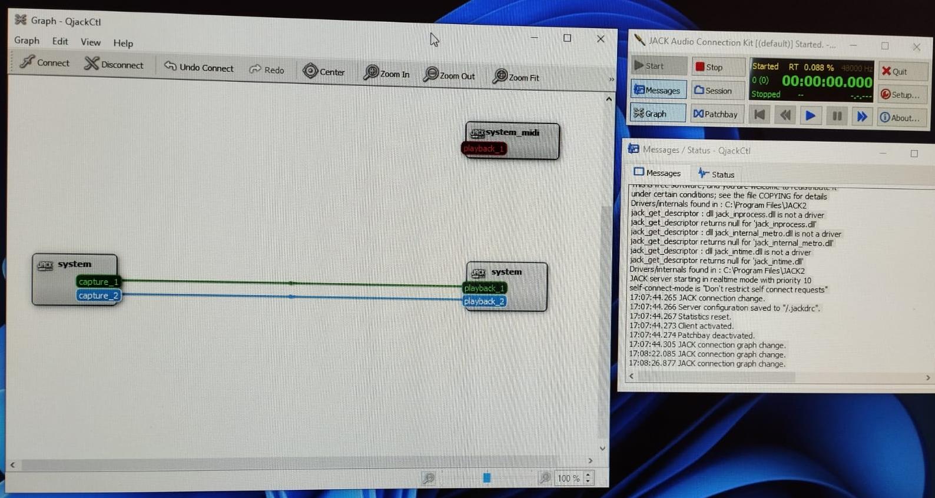
Task: Click the 100 % zoom field
Action: pos(569,479)
